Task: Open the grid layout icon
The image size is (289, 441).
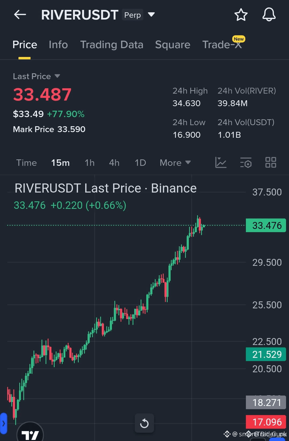Action: (271, 162)
